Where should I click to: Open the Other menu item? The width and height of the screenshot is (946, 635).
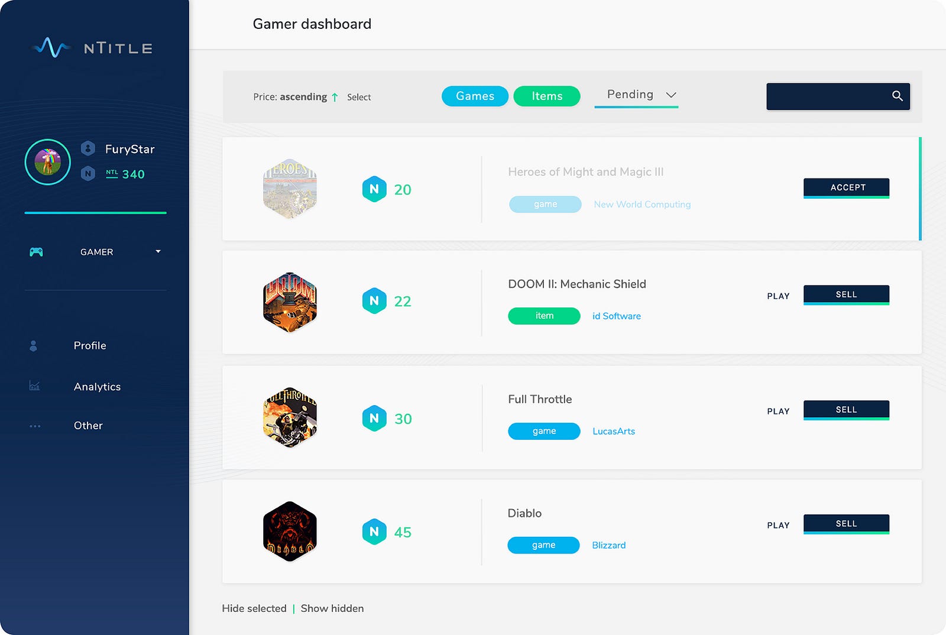[88, 426]
